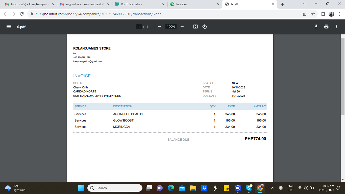Zoom out of the PDF

(160, 27)
